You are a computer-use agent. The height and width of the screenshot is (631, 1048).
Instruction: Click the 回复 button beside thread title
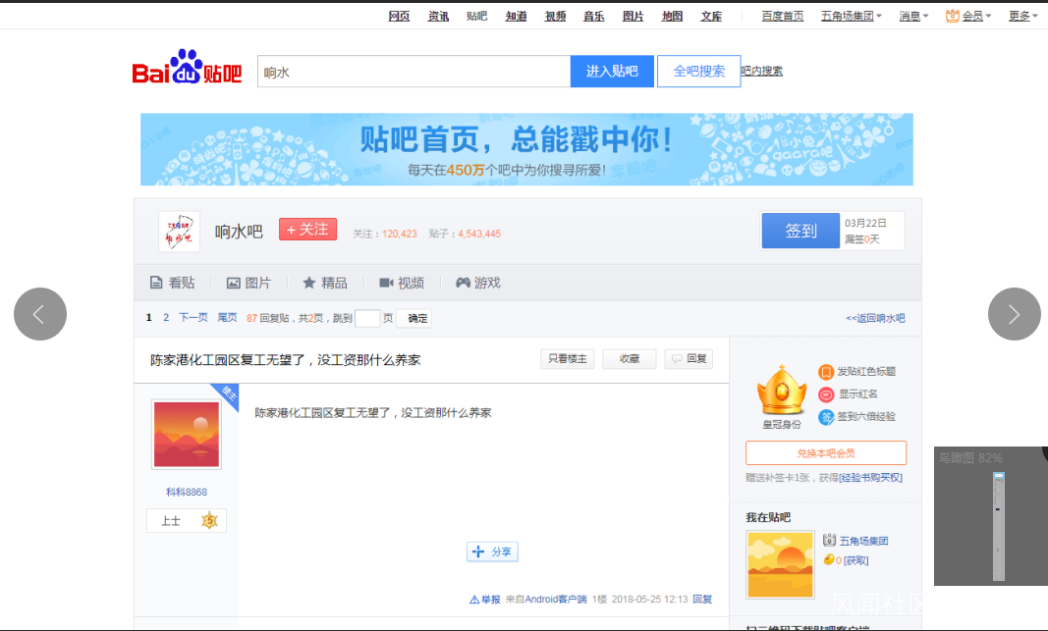coord(689,358)
